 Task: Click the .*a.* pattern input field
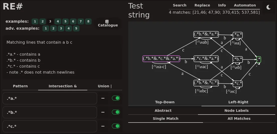(50, 98)
